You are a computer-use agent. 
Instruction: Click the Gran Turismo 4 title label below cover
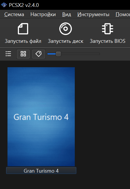click(41, 171)
